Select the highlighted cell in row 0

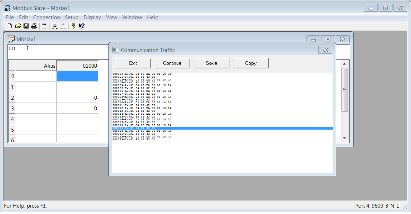[77, 76]
